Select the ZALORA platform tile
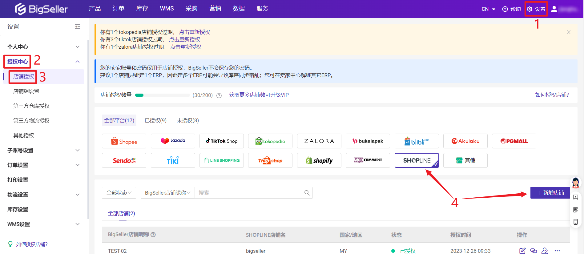 point(319,141)
